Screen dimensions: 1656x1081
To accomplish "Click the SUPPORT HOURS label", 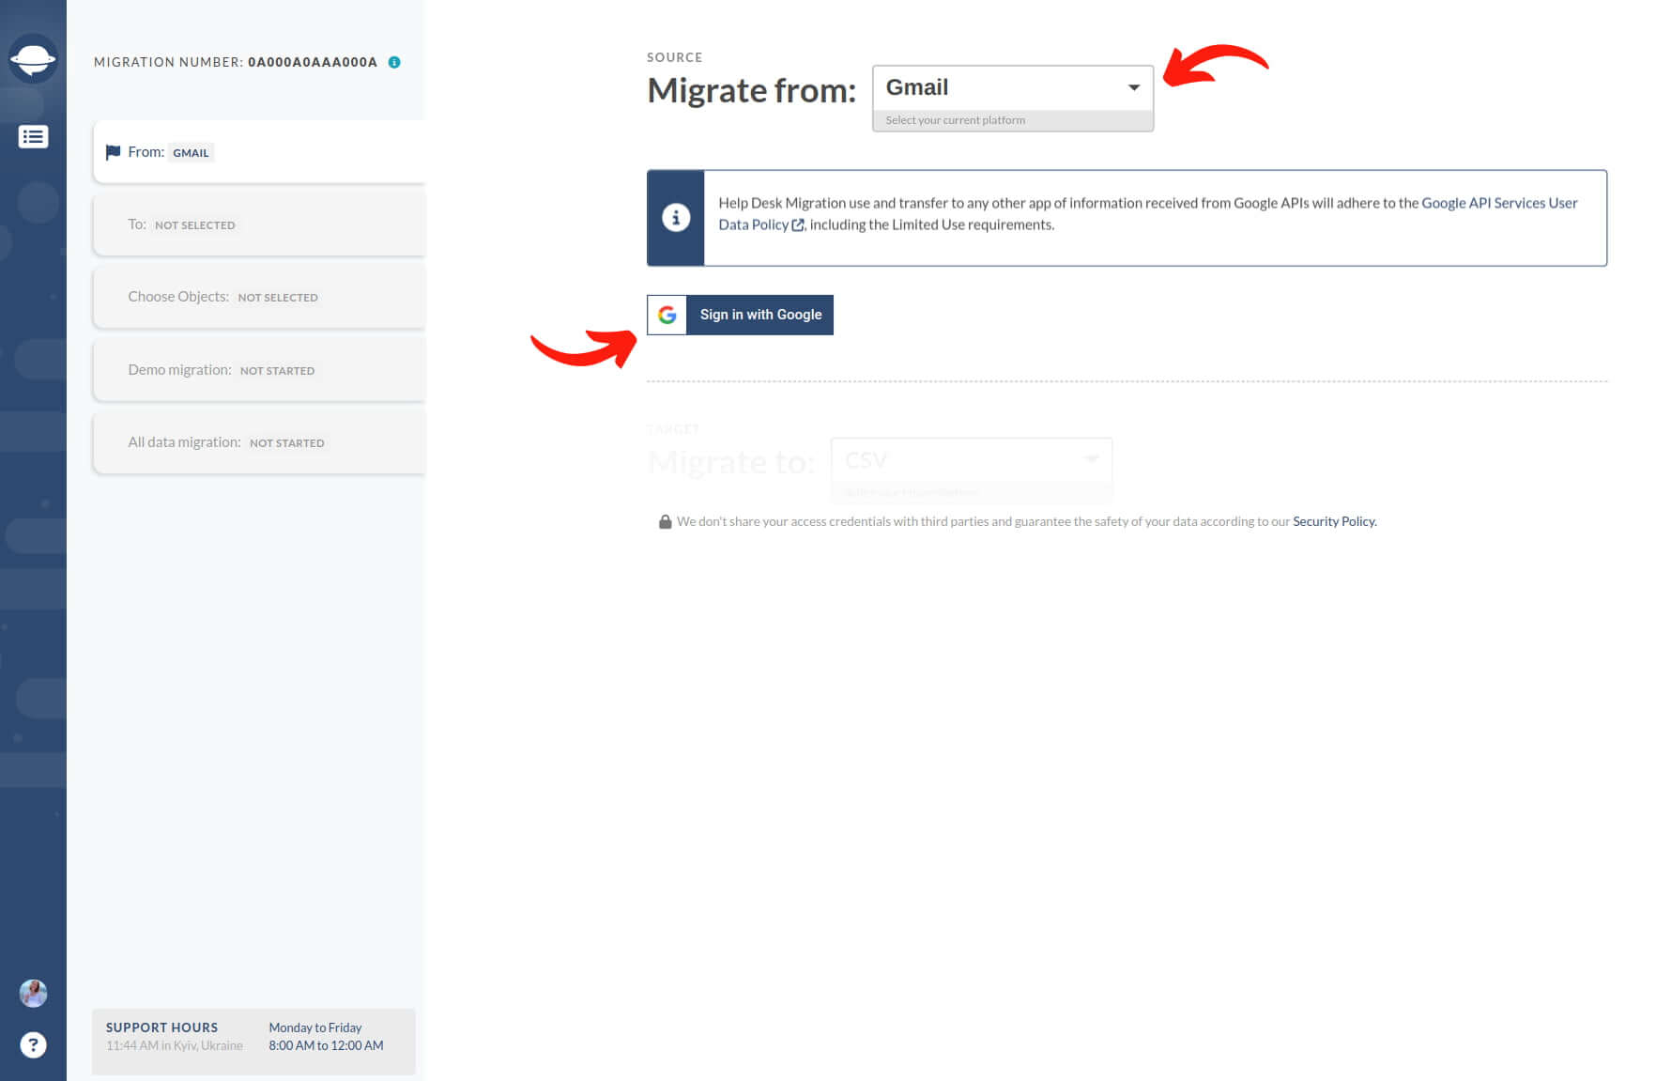I will (161, 1027).
